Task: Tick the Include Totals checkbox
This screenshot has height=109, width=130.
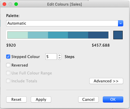Action: pyautogui.click(x=8, y=81)
